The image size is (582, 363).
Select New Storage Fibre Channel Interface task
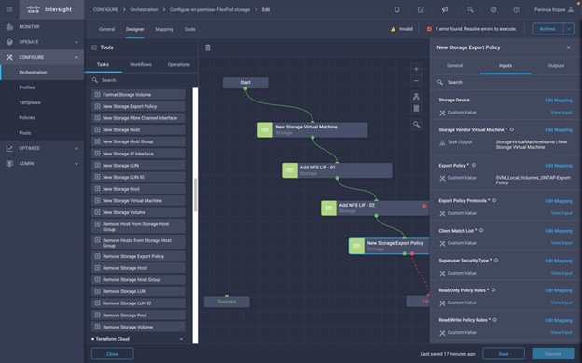[x=138, y=118]
